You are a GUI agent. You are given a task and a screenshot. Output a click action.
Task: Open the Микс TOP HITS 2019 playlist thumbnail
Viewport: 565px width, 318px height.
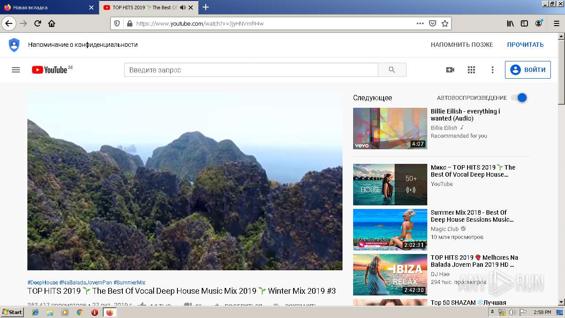(390, 185)
